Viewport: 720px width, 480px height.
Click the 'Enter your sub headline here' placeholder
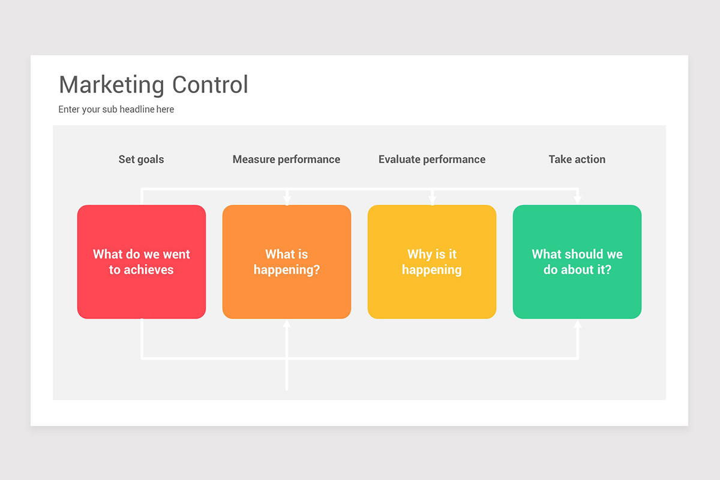(x=116, y=109)
